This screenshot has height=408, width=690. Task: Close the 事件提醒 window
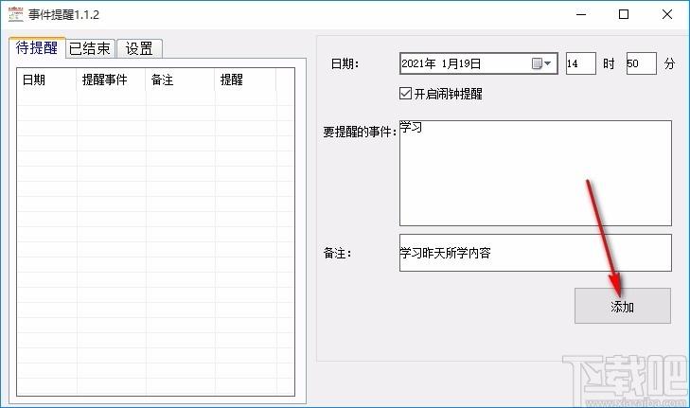click(x=667, y=14)
